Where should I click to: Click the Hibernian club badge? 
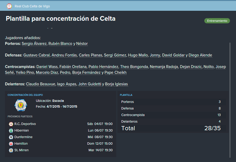pos(11,130)
